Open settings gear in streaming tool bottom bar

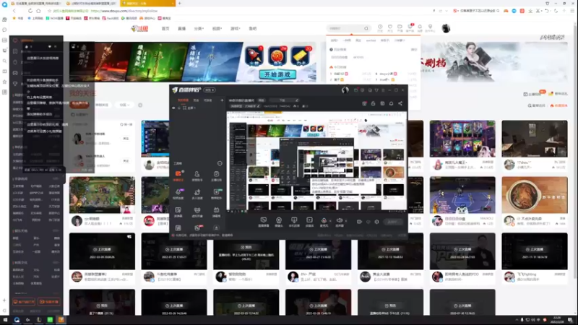pos(376,222)
